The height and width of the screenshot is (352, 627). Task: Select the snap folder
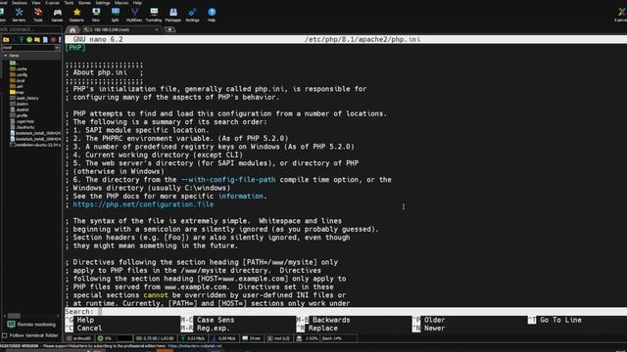point(17,92)
